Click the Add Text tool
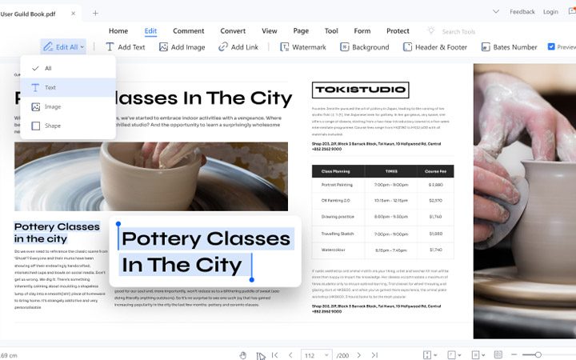This screenshot has height=360, width=576. (126, 47)
